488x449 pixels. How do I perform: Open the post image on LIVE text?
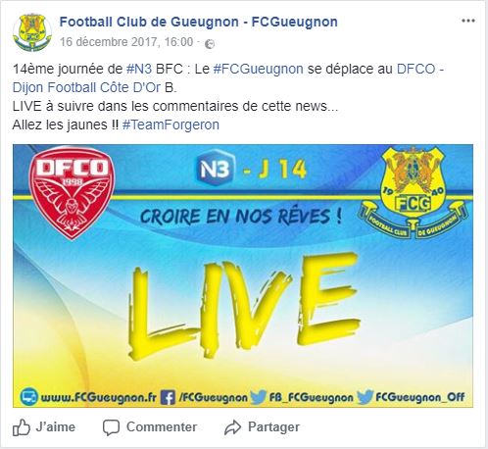pos(243,305)
